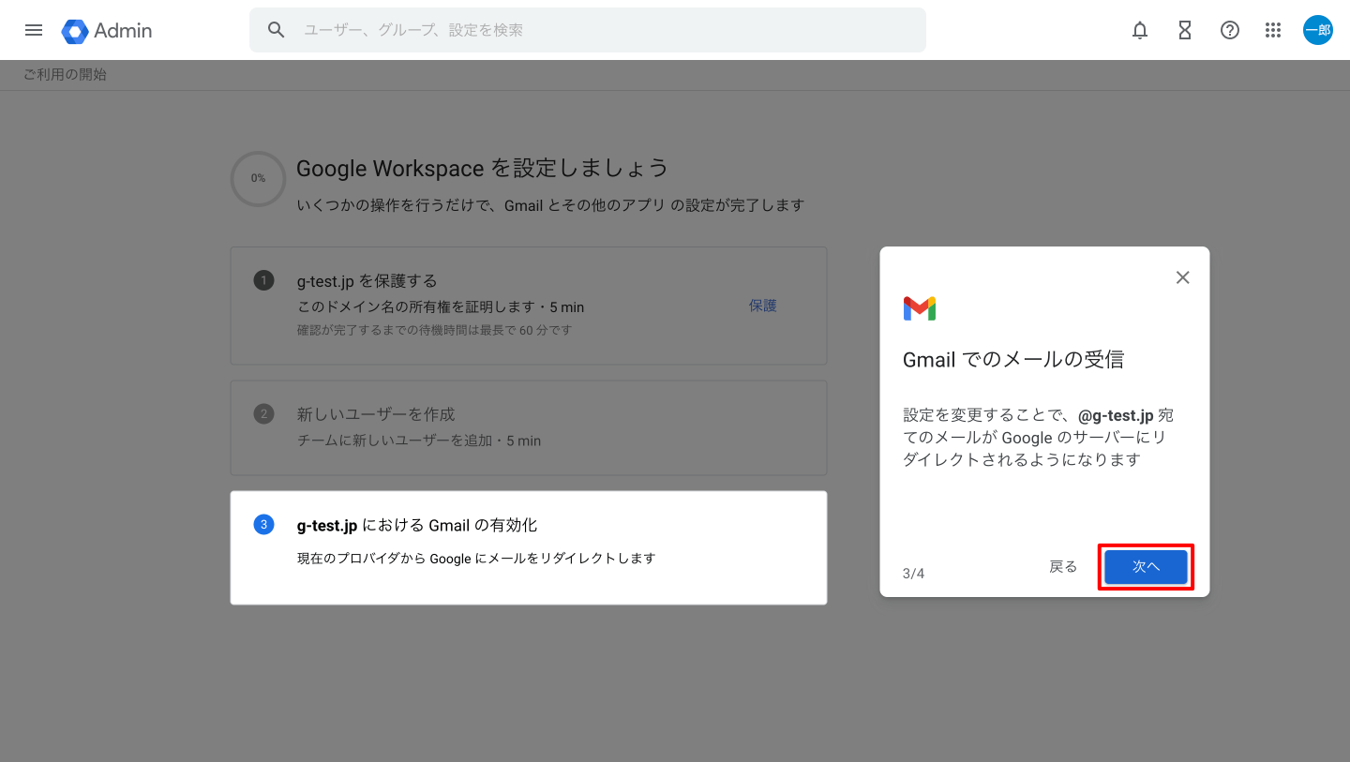Click the 3/4 step counter
The height and width of the screenshot is (762, 1350).
913,574
